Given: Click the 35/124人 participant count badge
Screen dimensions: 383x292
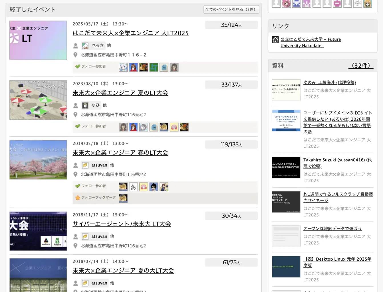Looking at the screenshot, I should (231, 25).
